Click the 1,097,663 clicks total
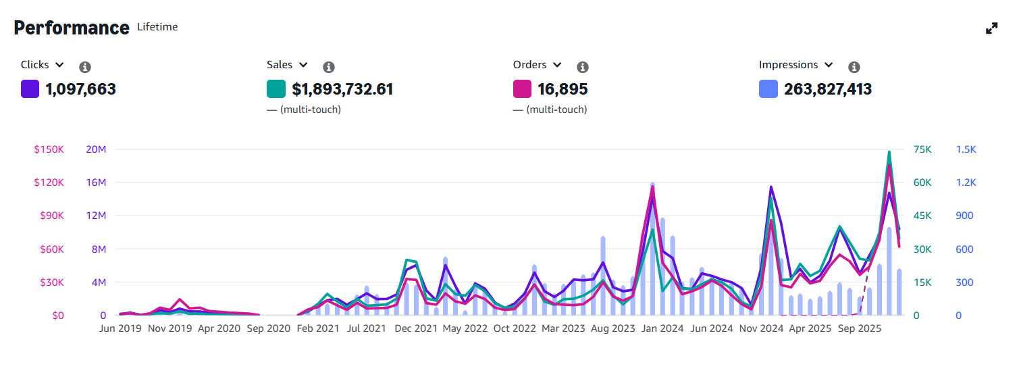The width and height of the screenshot is (1019, 375). click(x=81, y=89)
